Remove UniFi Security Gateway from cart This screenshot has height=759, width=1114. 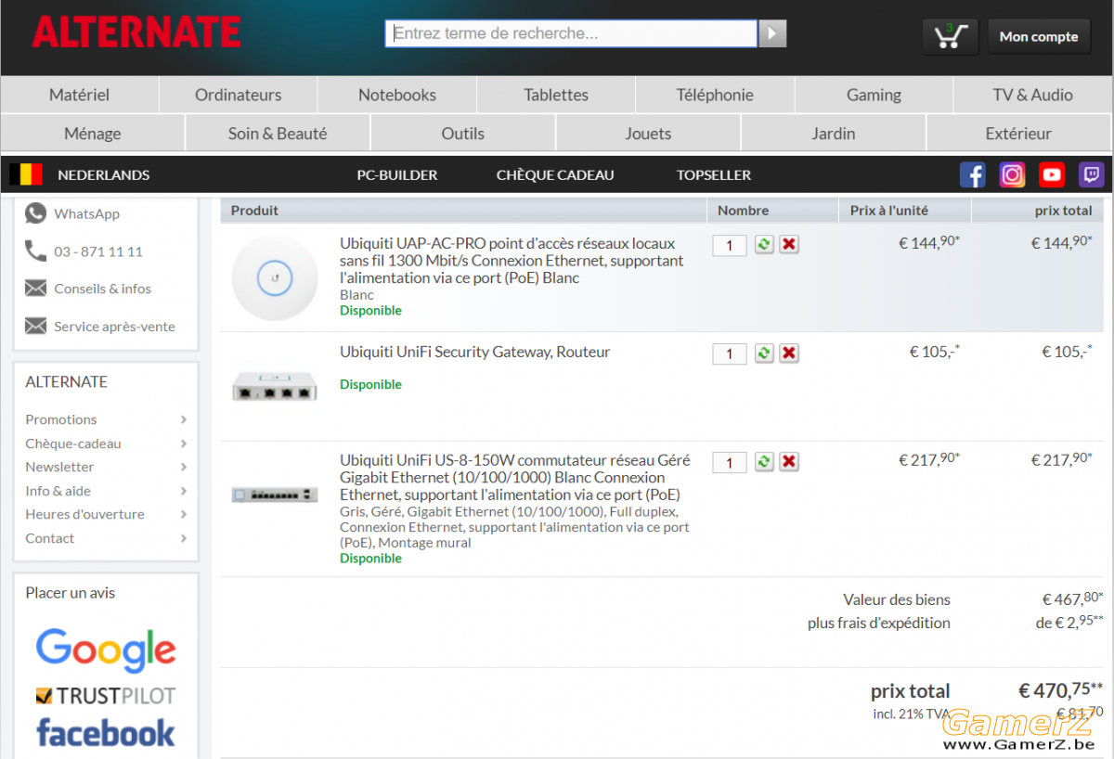click(789, 353)
